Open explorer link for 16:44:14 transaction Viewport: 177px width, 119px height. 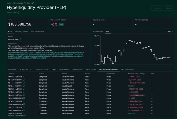(24, 83)
